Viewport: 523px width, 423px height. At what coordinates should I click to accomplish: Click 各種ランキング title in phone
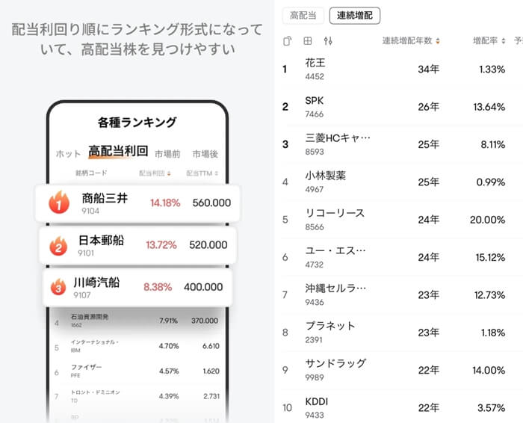[x=137, y=123]
